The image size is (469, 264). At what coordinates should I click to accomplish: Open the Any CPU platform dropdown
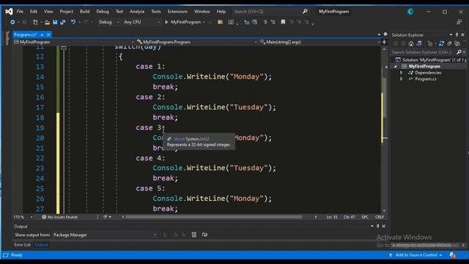(141, 22)
